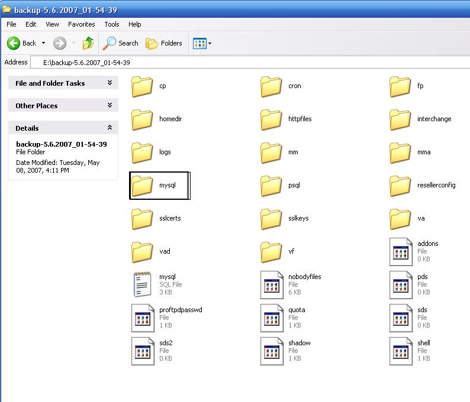This screenshot has width=470, height=402.
Task: Select the resellerconfig folder icon
Action: (x=400, y=186)
